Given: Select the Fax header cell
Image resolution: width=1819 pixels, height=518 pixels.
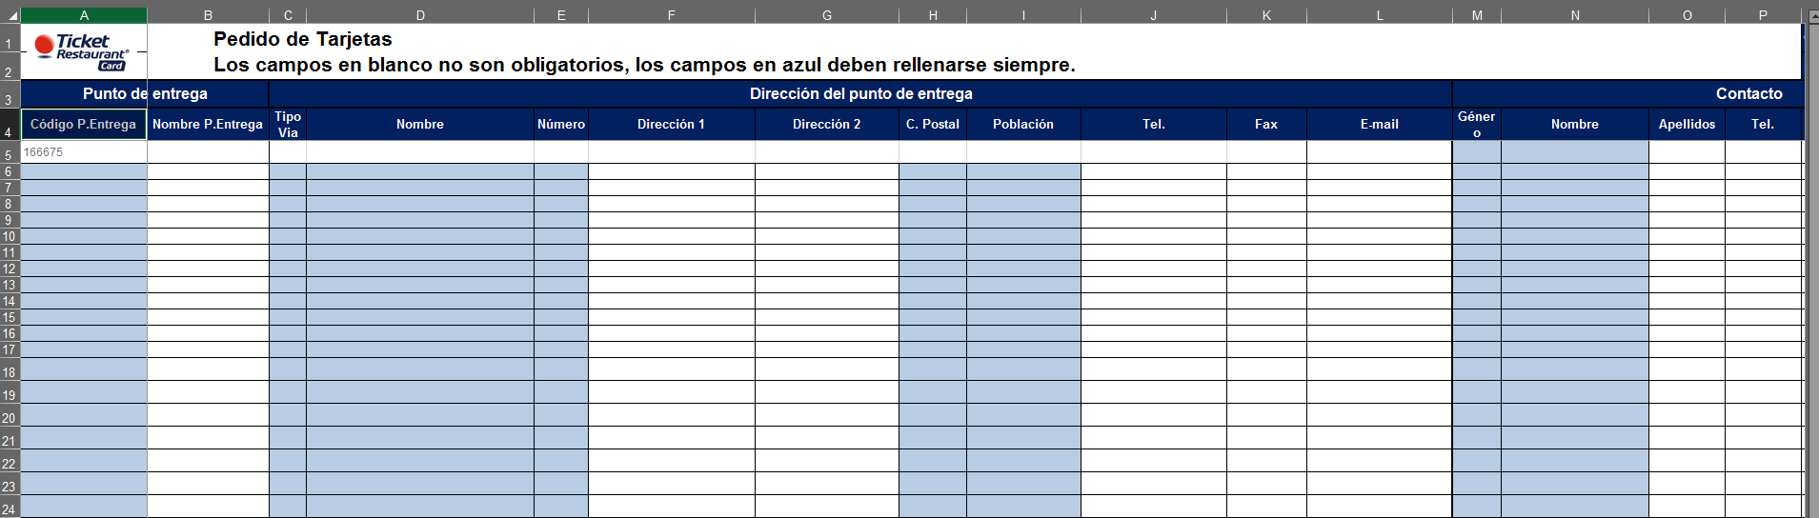Looking at the screenshot, I should click(1265, 125).
